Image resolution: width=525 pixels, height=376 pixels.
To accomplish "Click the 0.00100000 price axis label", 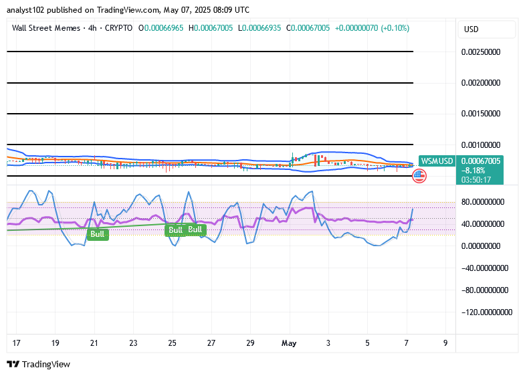I will 481,145.
